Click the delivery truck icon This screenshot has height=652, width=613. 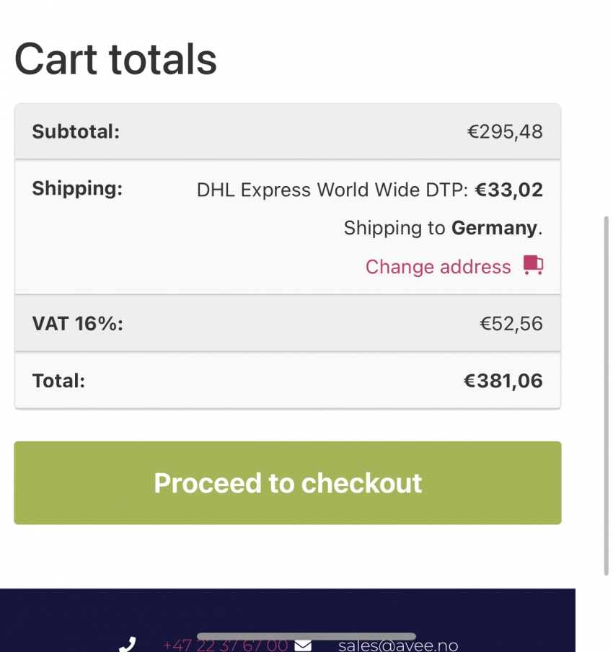click(x=533, y=265)
